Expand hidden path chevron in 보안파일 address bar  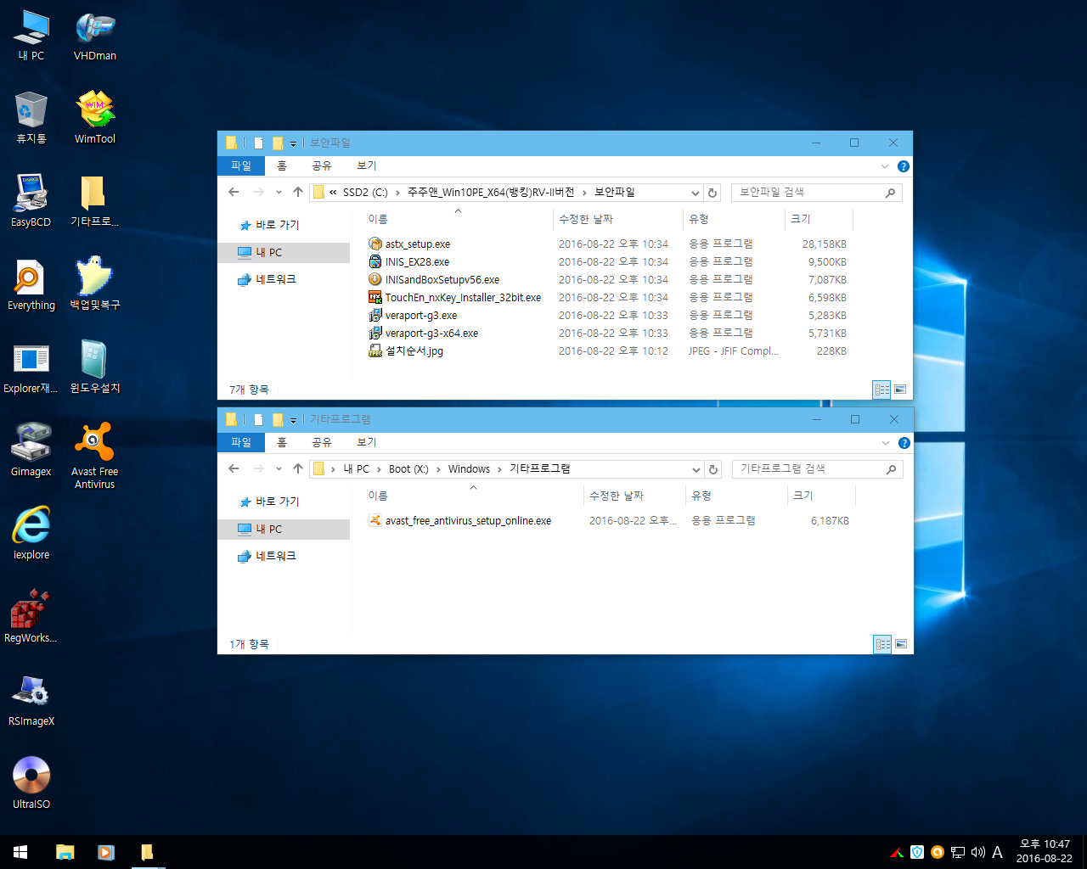tap(333, 193)
